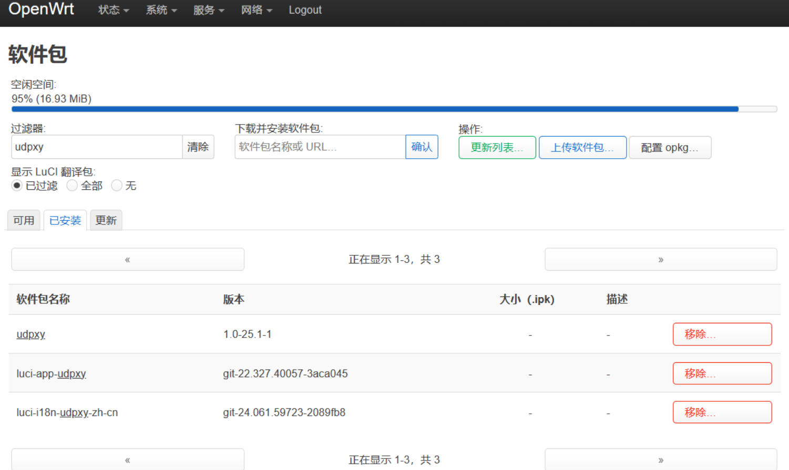The height and width of the screenshot is (470, 789).
Task: Remove the luci-app-udpxy package
Action: [722, 373]
